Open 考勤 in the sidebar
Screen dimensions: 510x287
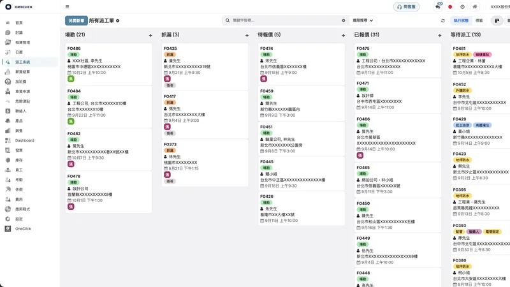click(19, 180)
